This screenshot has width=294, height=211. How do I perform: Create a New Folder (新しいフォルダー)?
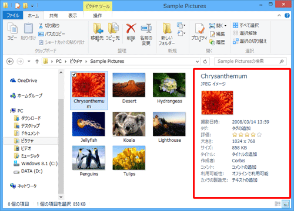coord(167,29)
